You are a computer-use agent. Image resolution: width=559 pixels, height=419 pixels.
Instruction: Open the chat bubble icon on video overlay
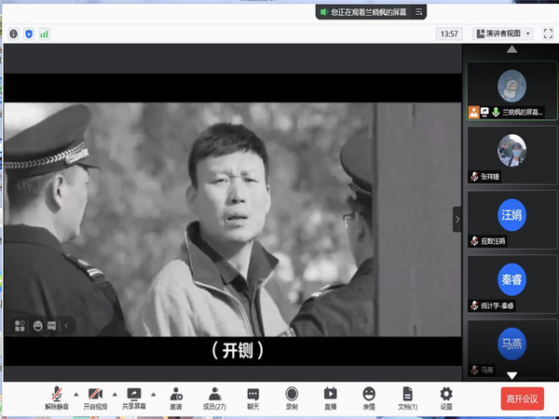click(51, 326)
